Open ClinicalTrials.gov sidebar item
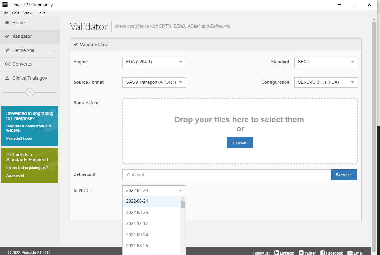This screenshot has width=380, height=255. point(30,78)
